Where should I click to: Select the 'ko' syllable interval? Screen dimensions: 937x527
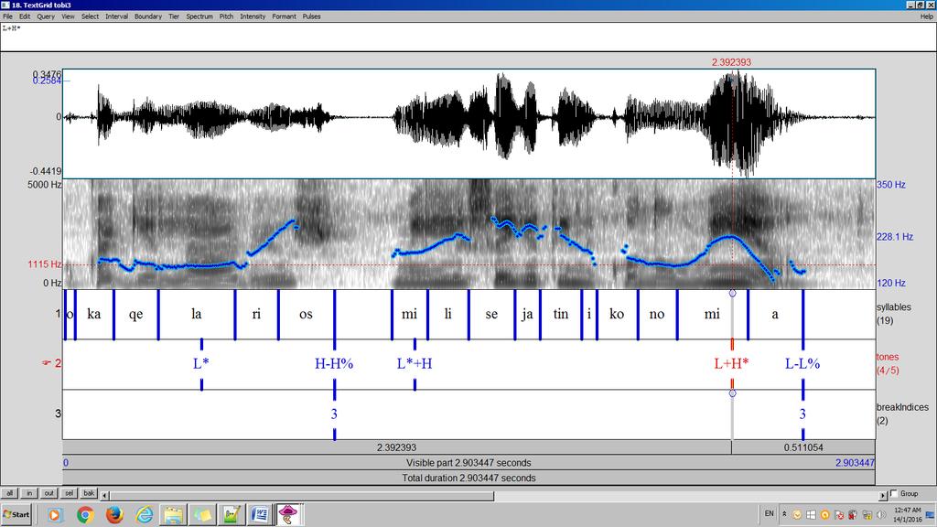618,315
